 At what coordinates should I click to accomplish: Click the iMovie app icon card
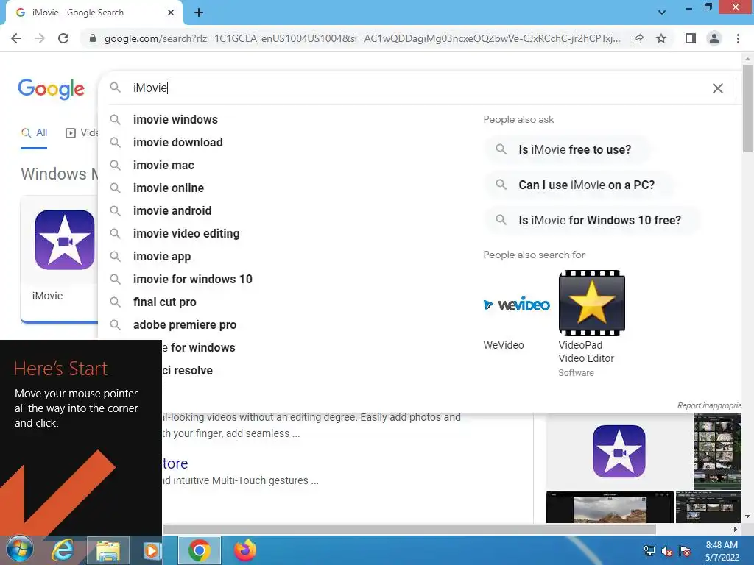pos(64,240)
